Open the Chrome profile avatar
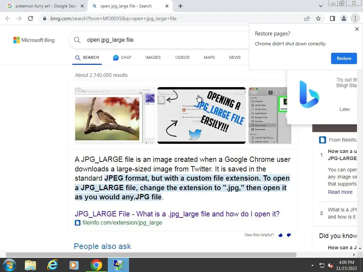363x272 pixels. coord(344,18)
